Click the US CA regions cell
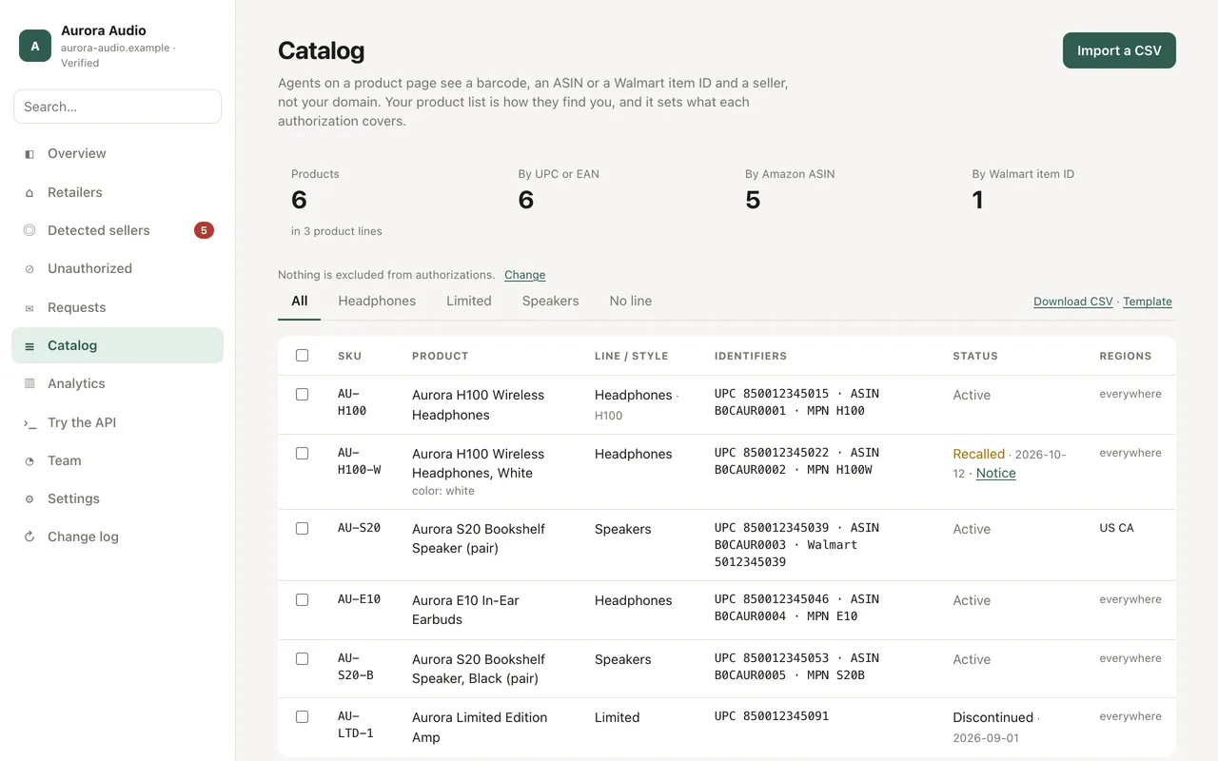This screenshot has width=1218, height=761. [1117, 528]
